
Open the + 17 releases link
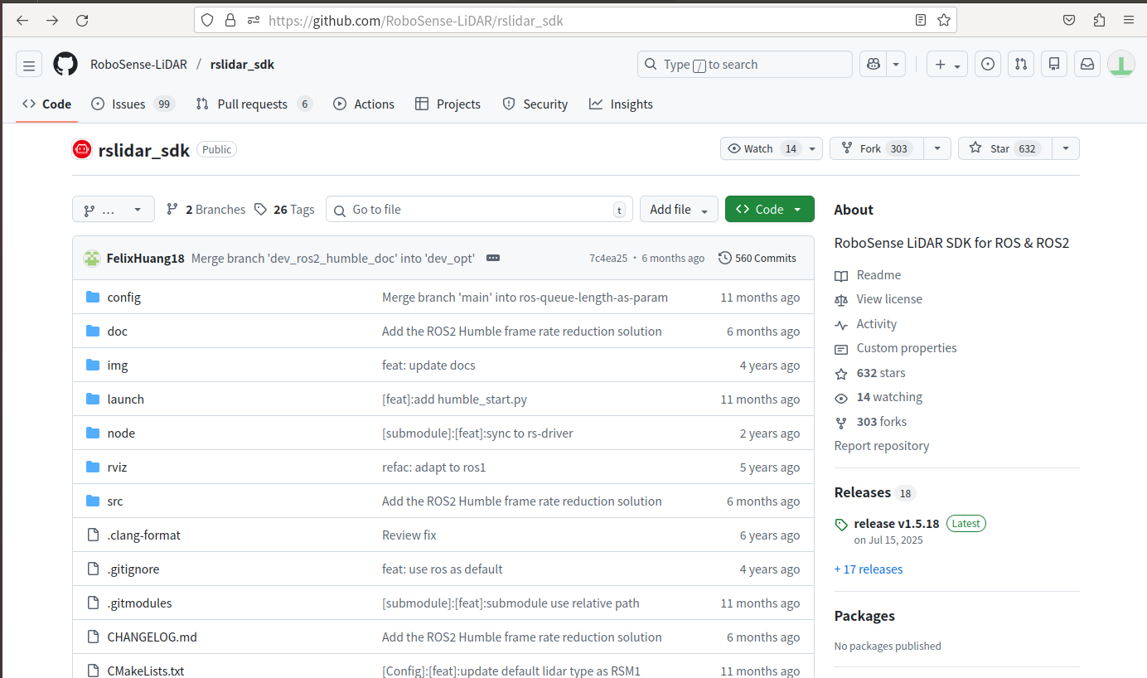pyautogui.click(x=869, y=569)
